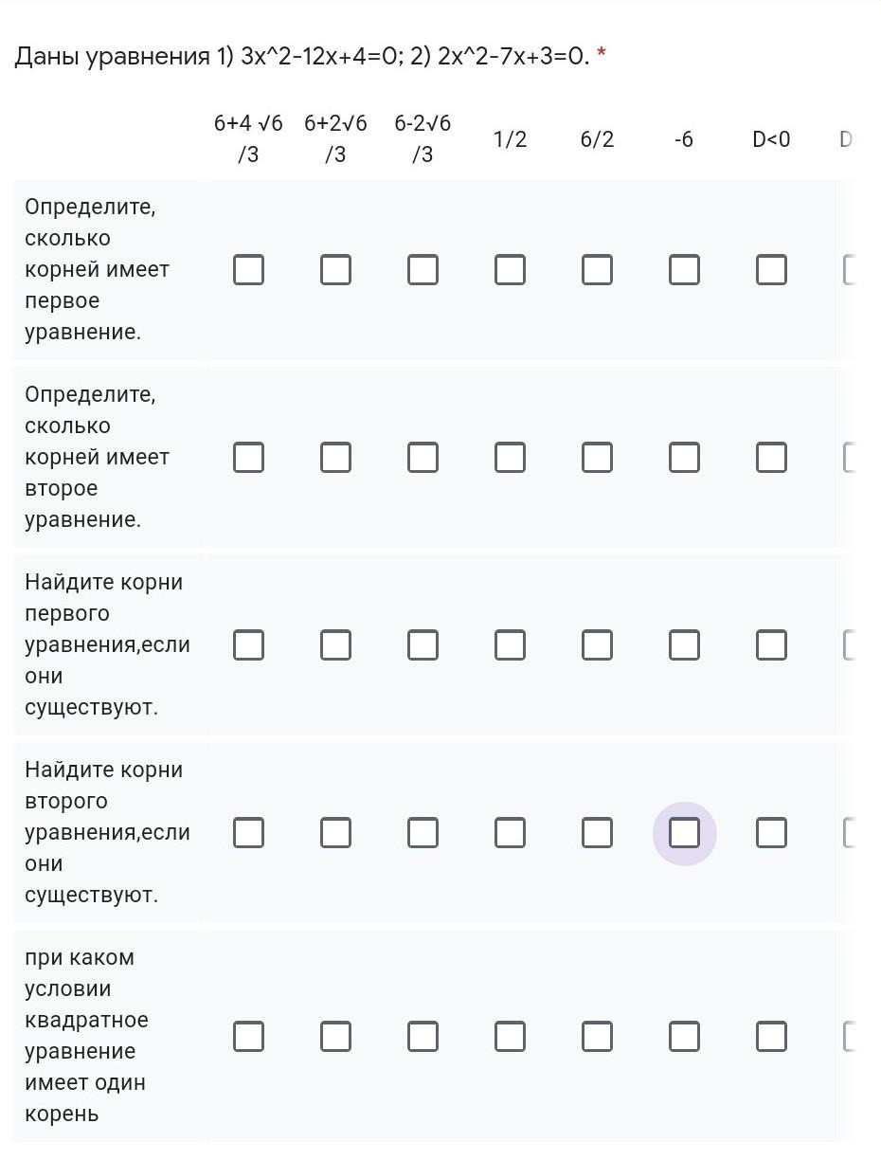Tick 6+2√6/3 in first equation roots row

335,645
